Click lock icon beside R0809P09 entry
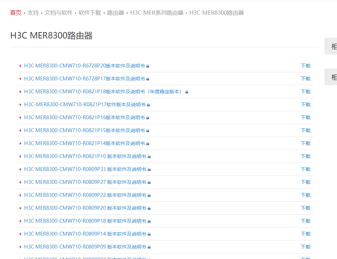This screenshot has width=337, height=259. tap(149, 247)
